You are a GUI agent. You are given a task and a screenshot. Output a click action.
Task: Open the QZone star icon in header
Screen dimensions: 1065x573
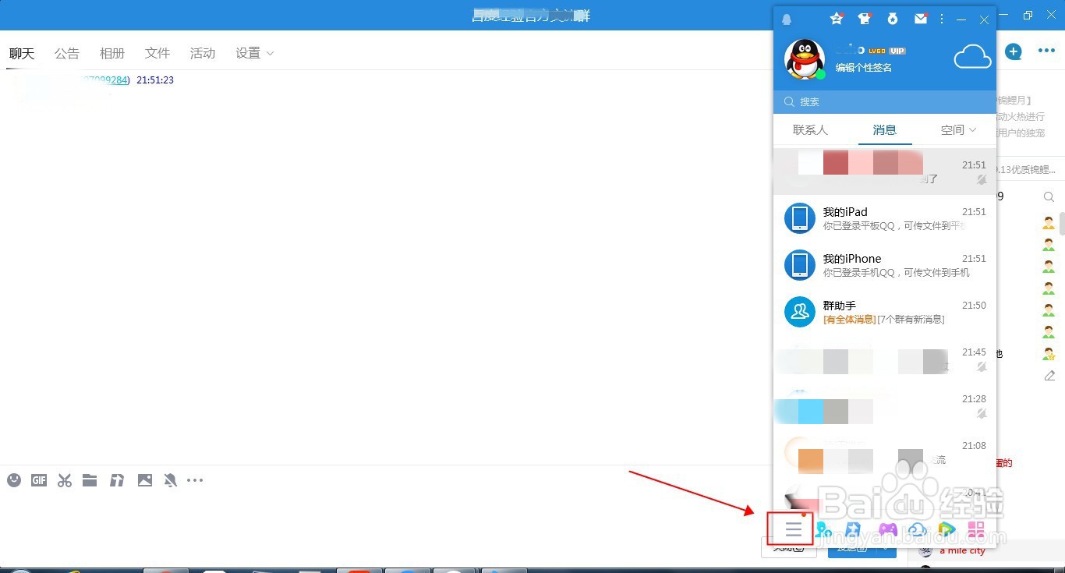837,19
